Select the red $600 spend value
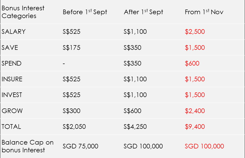This screenshot has width=245, height=158. tap(192, 63)
